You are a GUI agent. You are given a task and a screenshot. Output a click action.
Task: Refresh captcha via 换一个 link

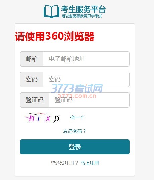[x=77, y=117]
